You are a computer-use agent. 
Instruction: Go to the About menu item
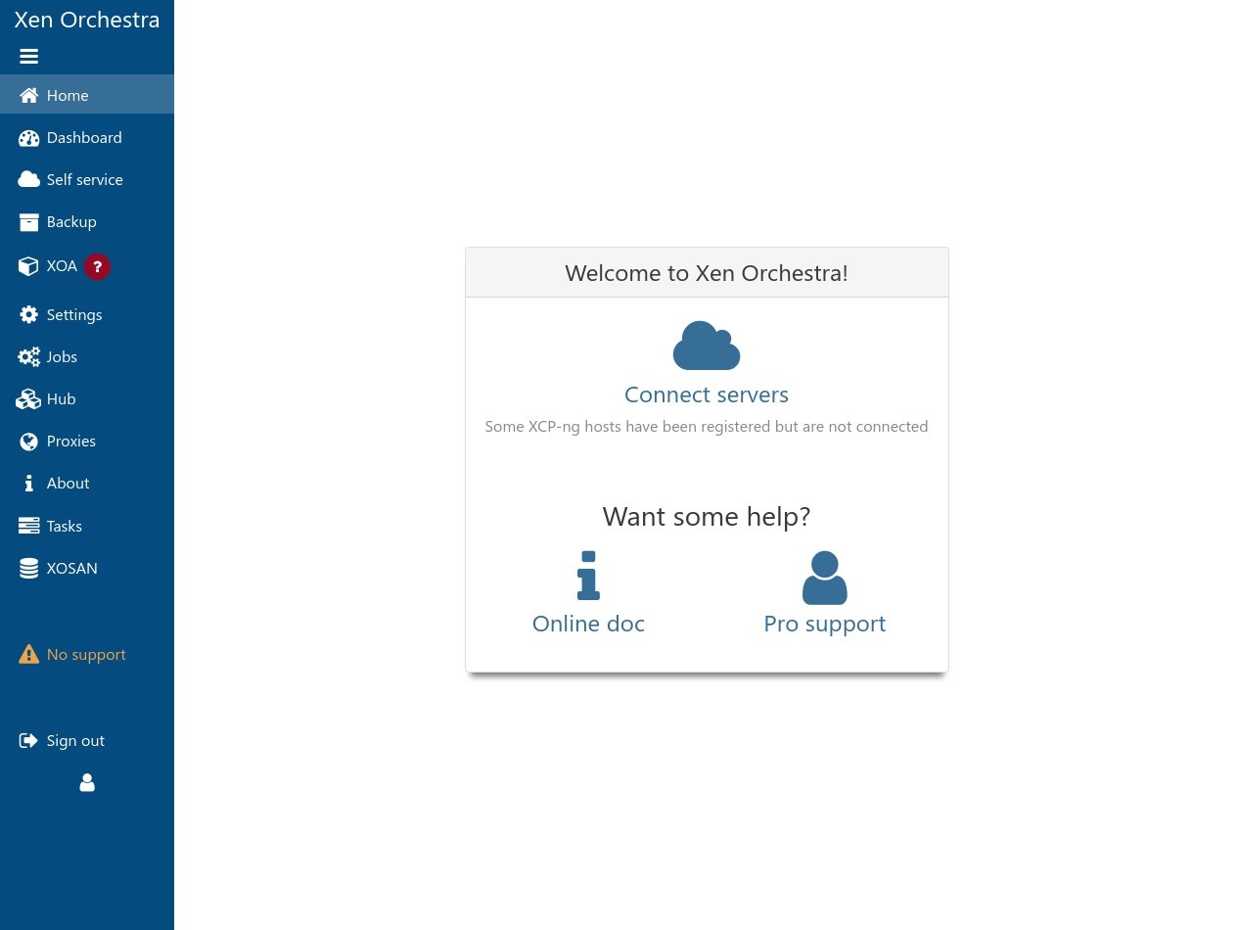(x=68, y=484)
